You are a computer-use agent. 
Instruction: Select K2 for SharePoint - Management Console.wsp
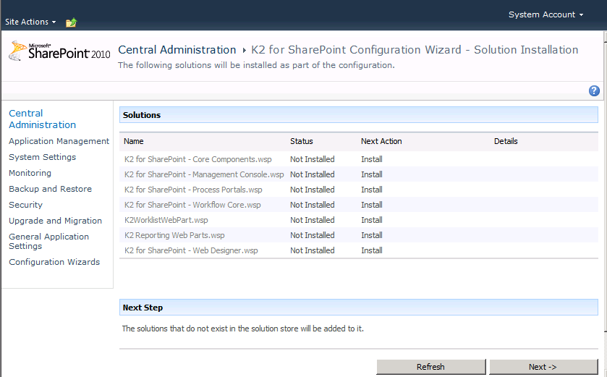coord(204,174)
